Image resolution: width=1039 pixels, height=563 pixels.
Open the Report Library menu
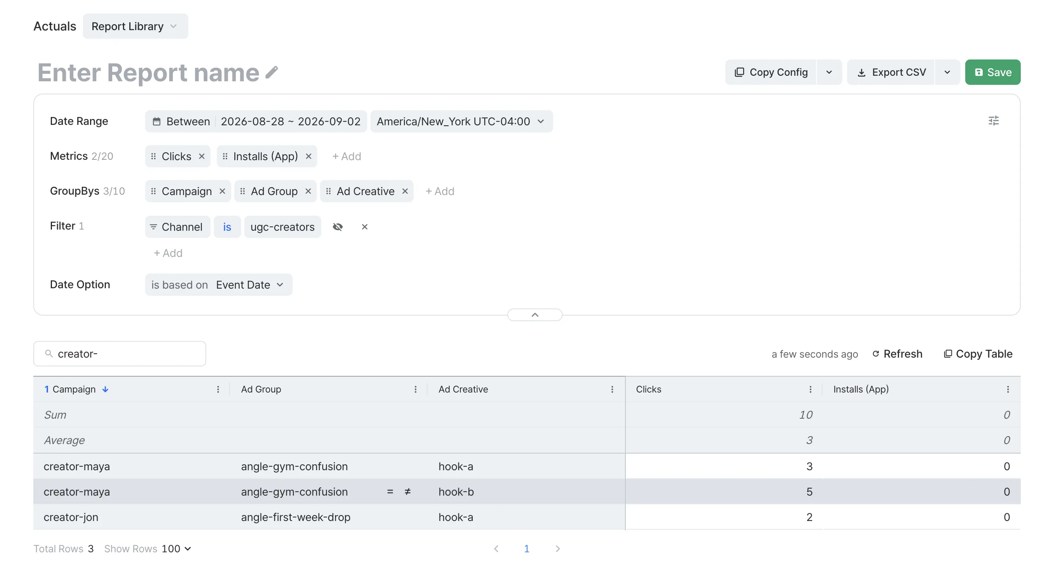pyautogui.click(x=135, y=27)
